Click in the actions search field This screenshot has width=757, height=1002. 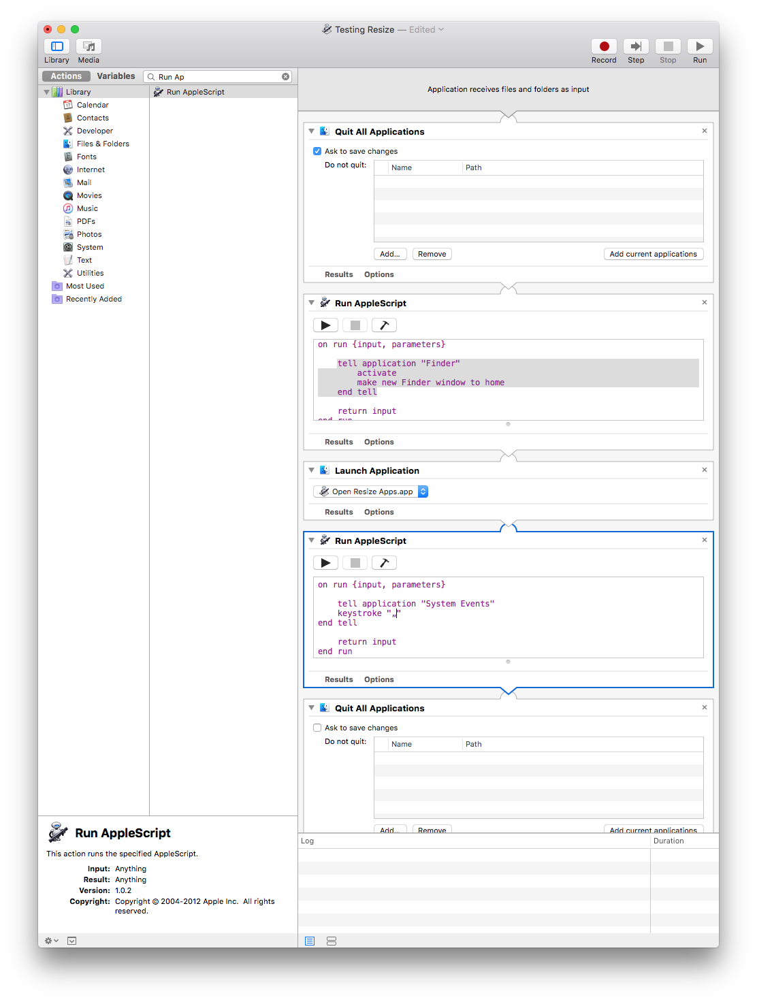click(218, 77)
